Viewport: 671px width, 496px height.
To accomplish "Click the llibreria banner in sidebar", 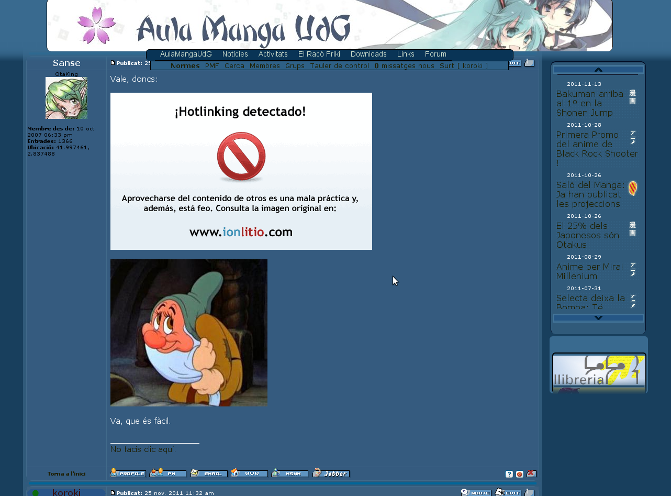I will (x=599, y=373).
